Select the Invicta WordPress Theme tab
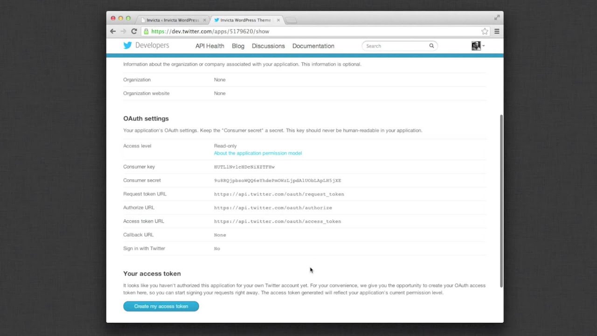 point(245,20)
